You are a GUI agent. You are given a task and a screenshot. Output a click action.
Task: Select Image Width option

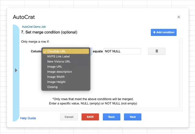(56, 77)
